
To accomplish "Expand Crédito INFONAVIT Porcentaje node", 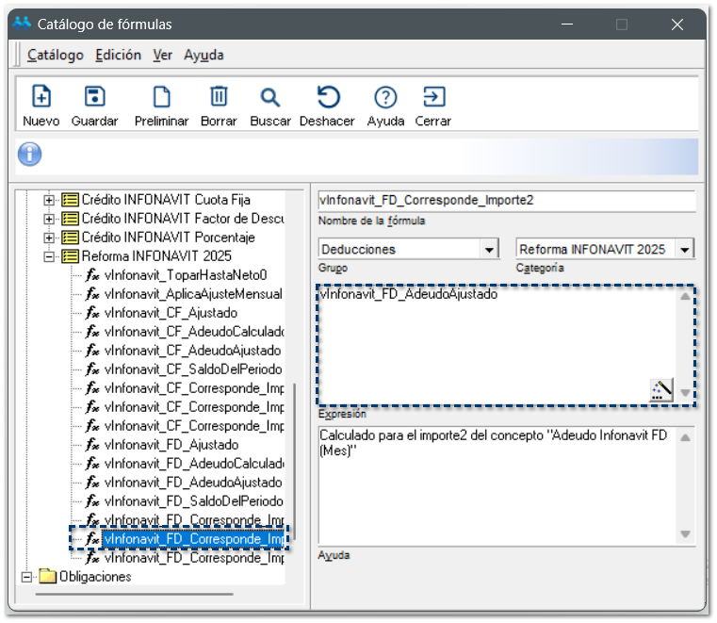I will coord(50,238).
